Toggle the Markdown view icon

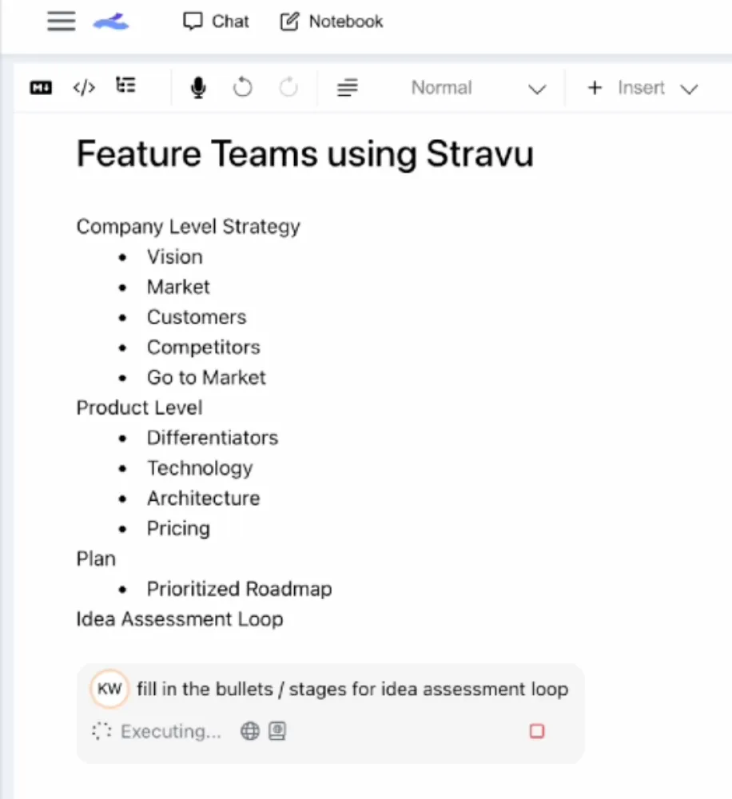[x=41, y=88]
